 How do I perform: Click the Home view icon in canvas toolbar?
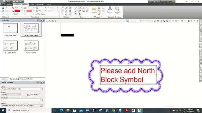(x=155, y=21)
